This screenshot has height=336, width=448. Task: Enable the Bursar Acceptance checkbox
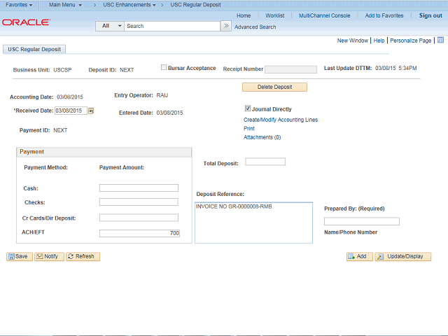(164, 67)
